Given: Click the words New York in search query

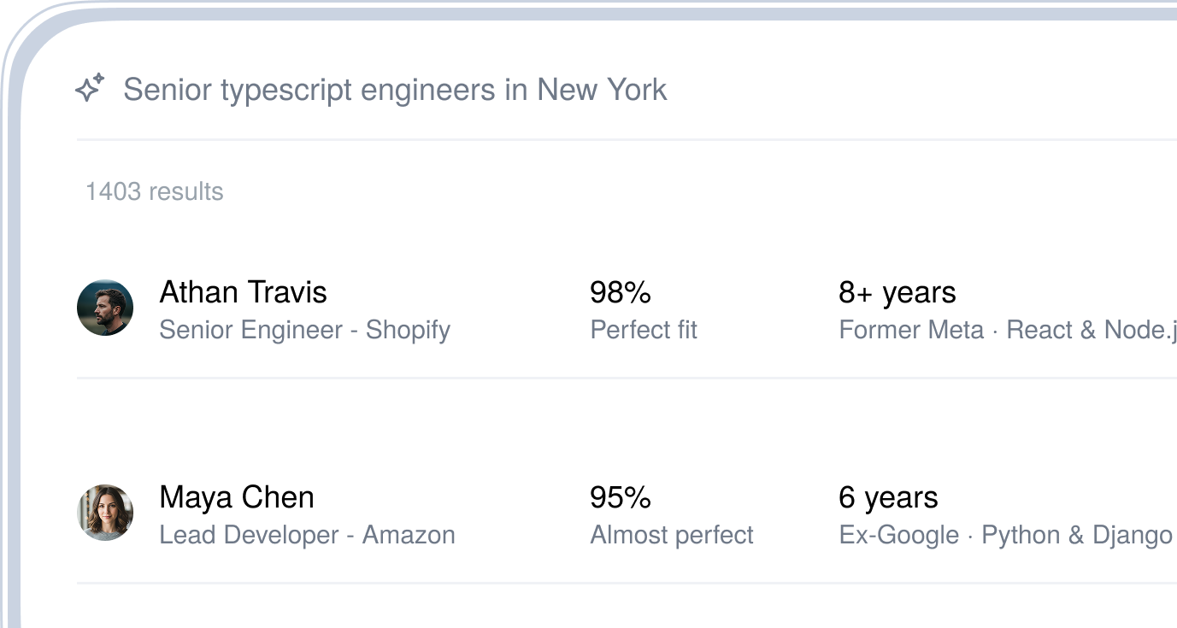Looking at the screenshot, I should [x=602, y=89].
